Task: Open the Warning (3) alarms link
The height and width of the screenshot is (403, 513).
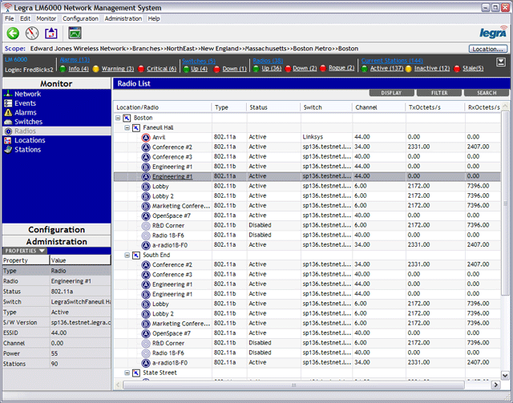Action: tap(118, 69)
